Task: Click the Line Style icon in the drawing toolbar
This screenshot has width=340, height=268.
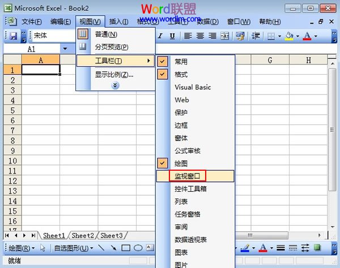Action: 280,248
